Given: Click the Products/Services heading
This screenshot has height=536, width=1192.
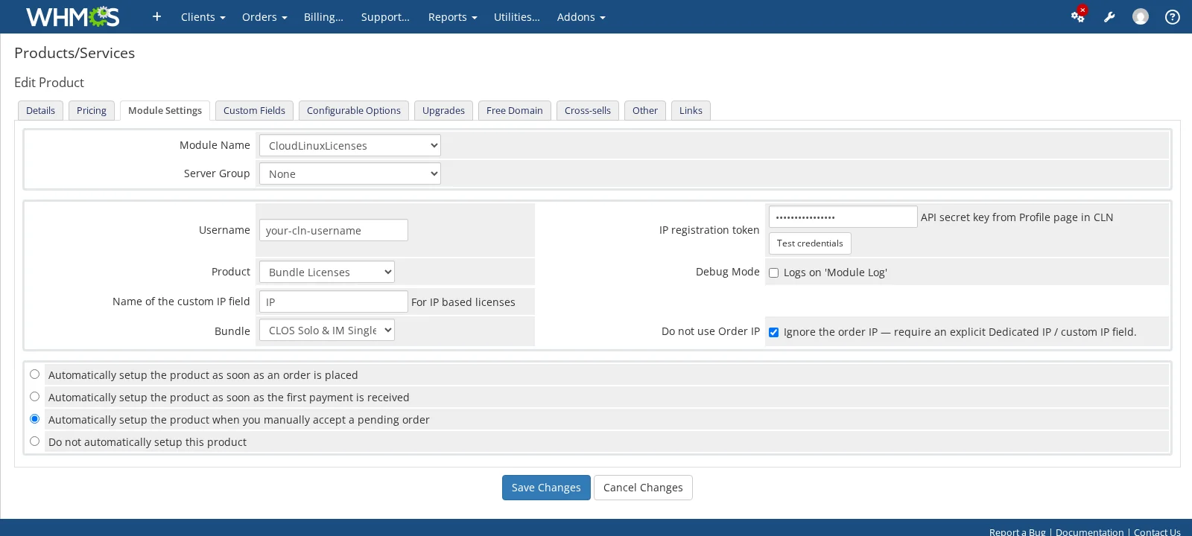Looking at the screenshot, I should 74,53.
